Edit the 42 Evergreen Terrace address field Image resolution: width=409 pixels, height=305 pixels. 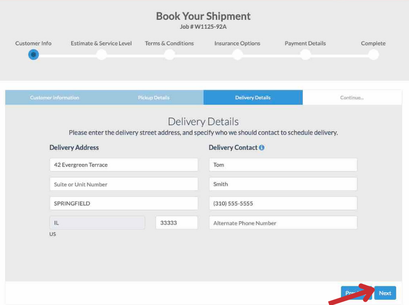click(x=124, y=165)
